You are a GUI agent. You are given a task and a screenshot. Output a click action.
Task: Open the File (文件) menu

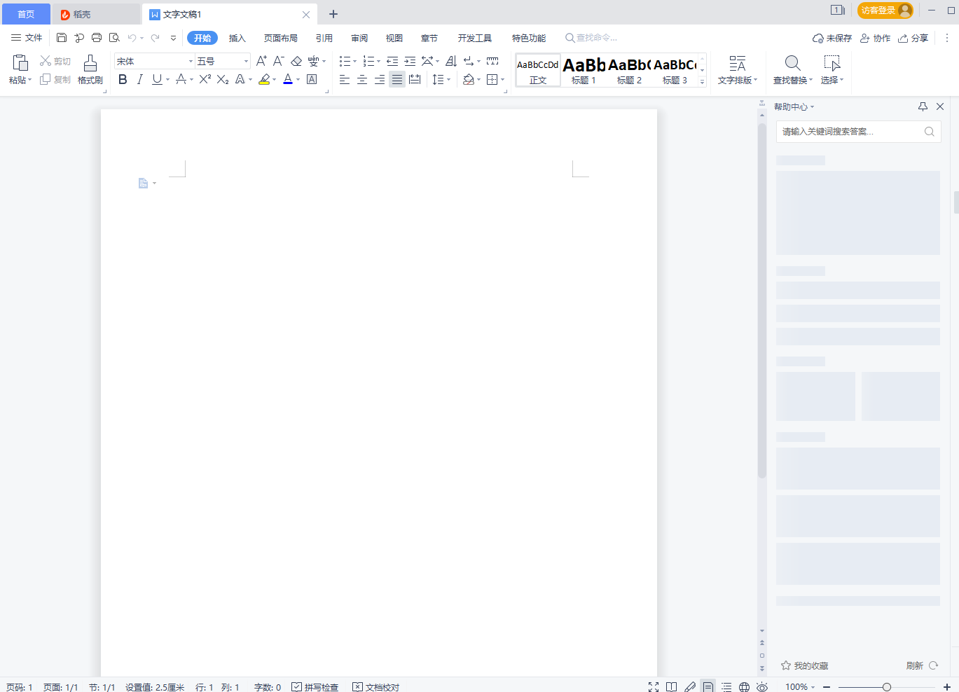[27, 38]
